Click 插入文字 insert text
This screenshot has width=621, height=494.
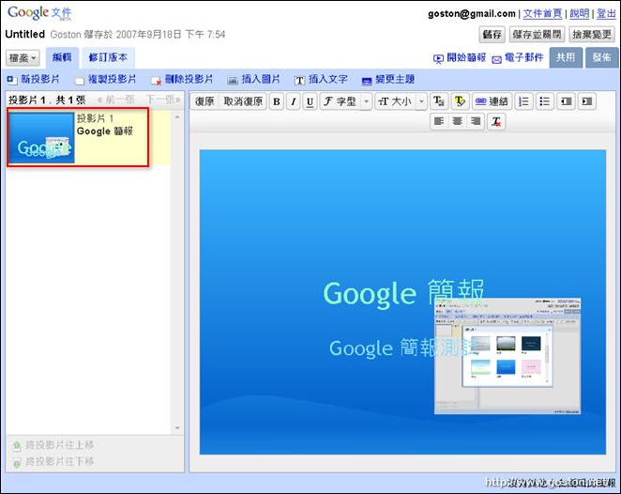321,79
